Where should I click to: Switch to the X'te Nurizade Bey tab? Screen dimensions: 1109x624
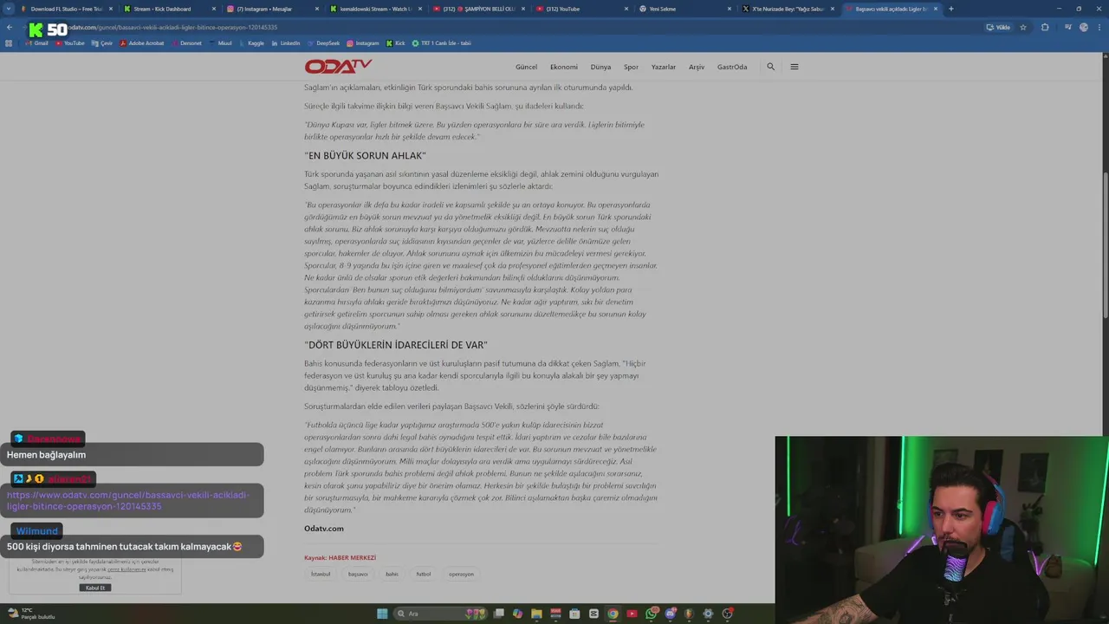click(x=788, y=9)
